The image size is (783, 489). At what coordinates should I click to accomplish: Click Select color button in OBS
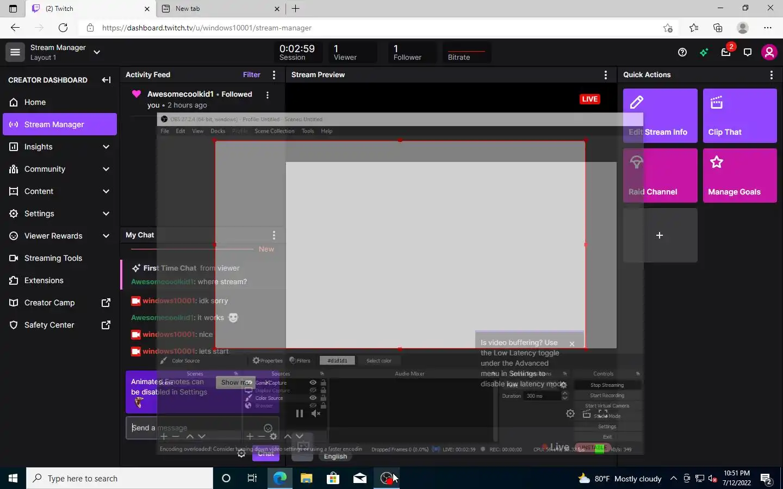(x=379, y=361)
